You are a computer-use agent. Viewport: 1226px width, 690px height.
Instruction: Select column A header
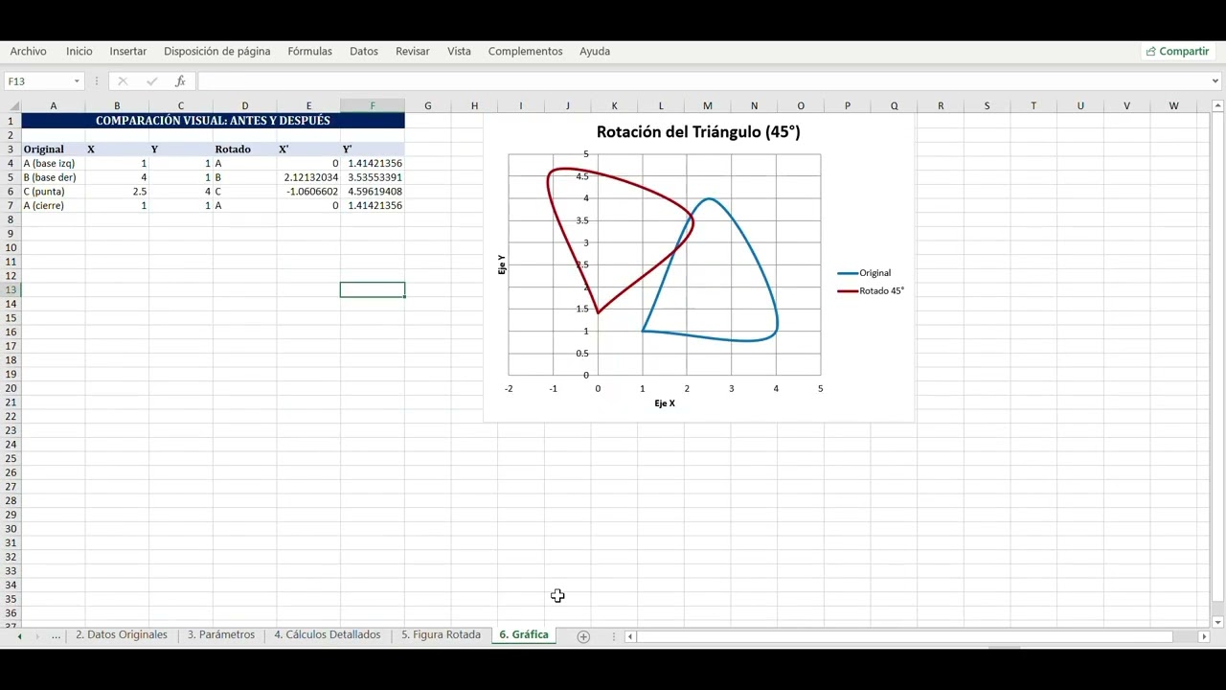click(53, 106)
